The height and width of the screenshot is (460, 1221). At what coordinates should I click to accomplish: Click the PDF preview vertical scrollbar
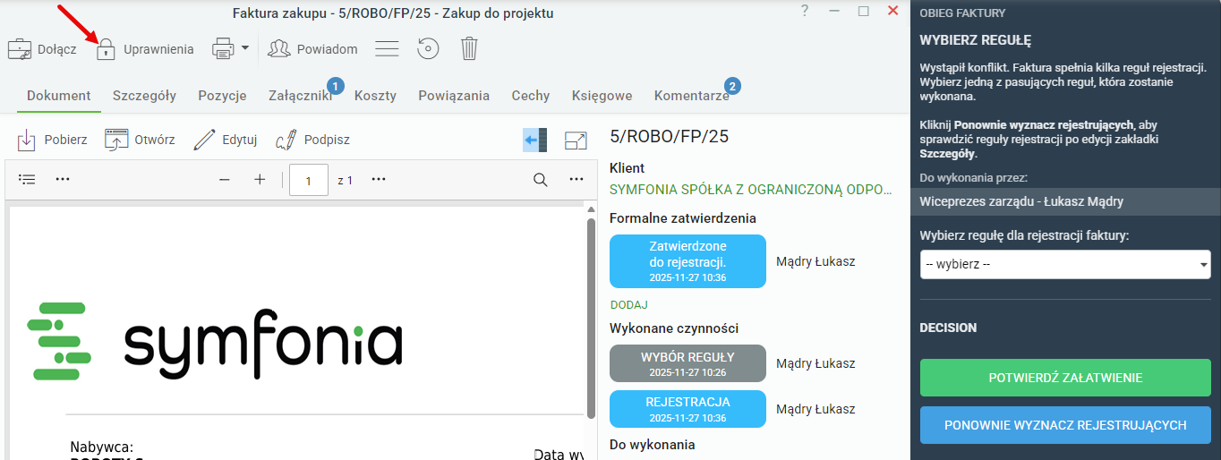tap(591, 318)
